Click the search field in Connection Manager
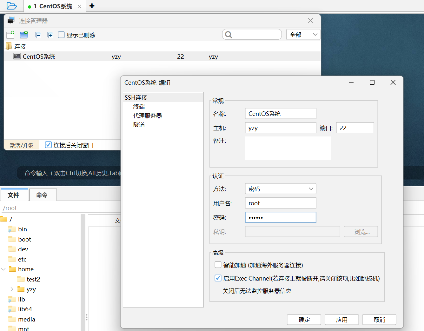 [x=252, y=34]
